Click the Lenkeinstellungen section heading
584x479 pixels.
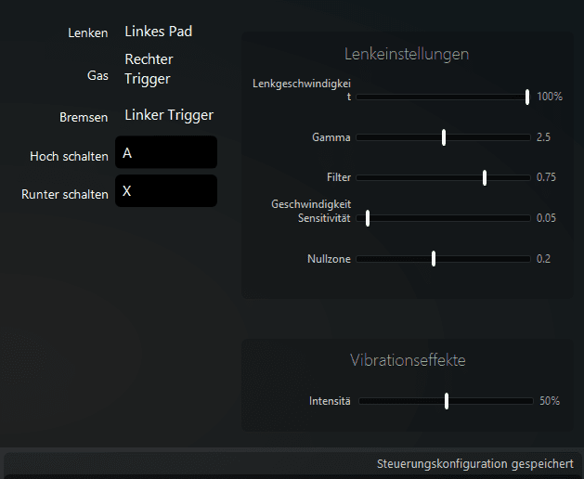pyautogui.click(x=406, y=54)
